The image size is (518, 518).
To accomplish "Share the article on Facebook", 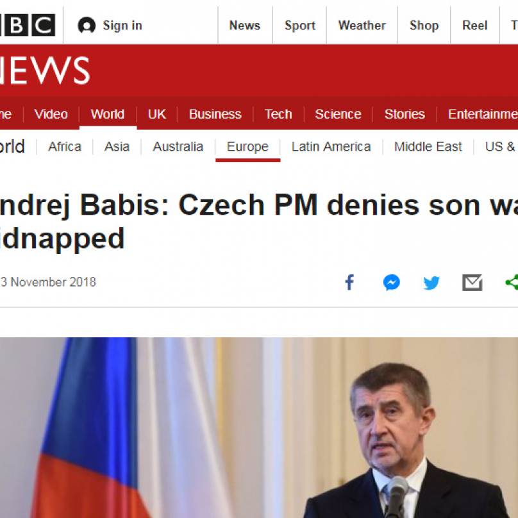I will tap(349, 282).
